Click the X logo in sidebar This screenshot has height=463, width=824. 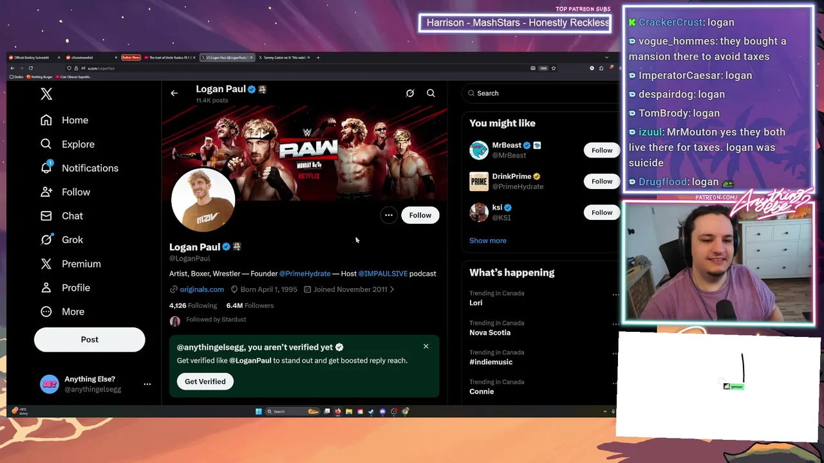46,94
